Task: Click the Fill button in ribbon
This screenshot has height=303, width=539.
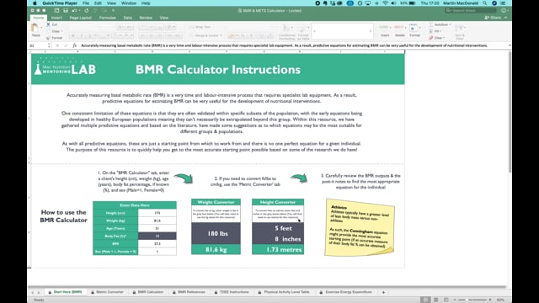Action: (435, 31)
